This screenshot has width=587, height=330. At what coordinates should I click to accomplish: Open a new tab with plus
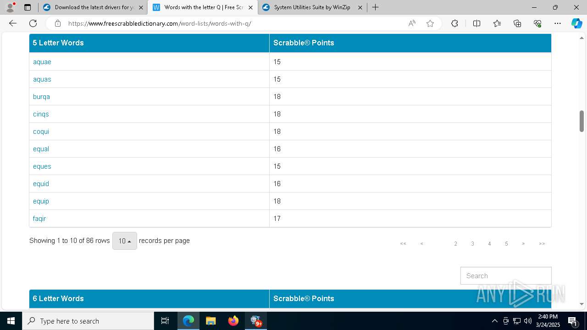(375, 7)
